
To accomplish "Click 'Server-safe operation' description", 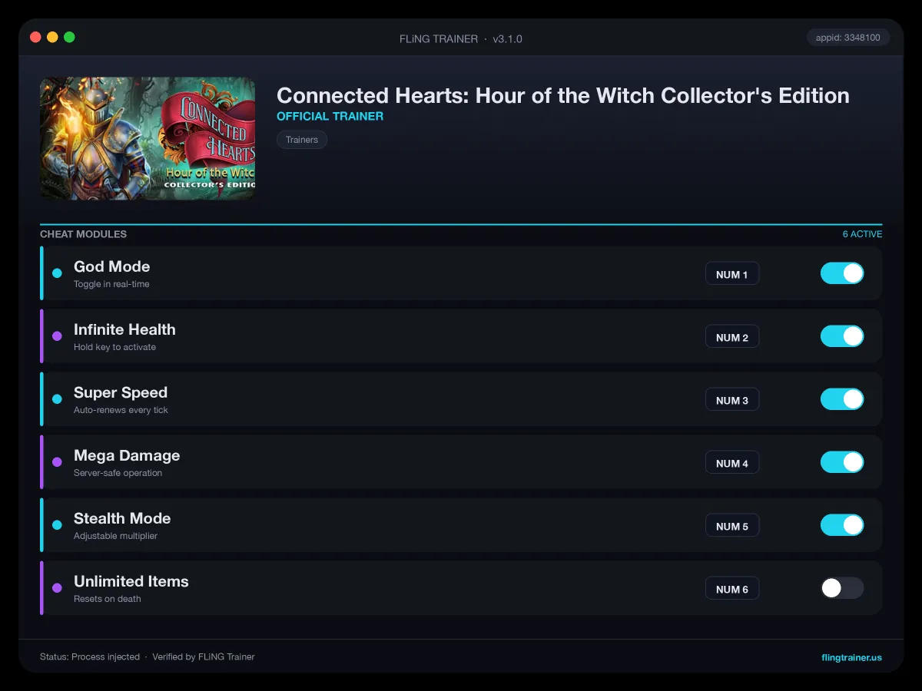I will [118, 473].
